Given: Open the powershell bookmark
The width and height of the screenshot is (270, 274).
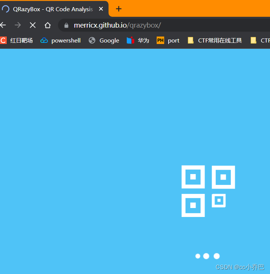Looking at the screenshot, I should pyautogui.click(x=61, y=40).
